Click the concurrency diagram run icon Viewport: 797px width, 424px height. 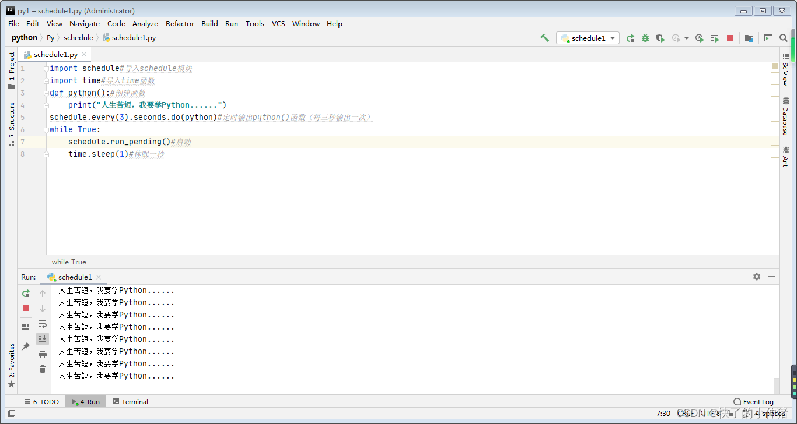tap(700, 38)
